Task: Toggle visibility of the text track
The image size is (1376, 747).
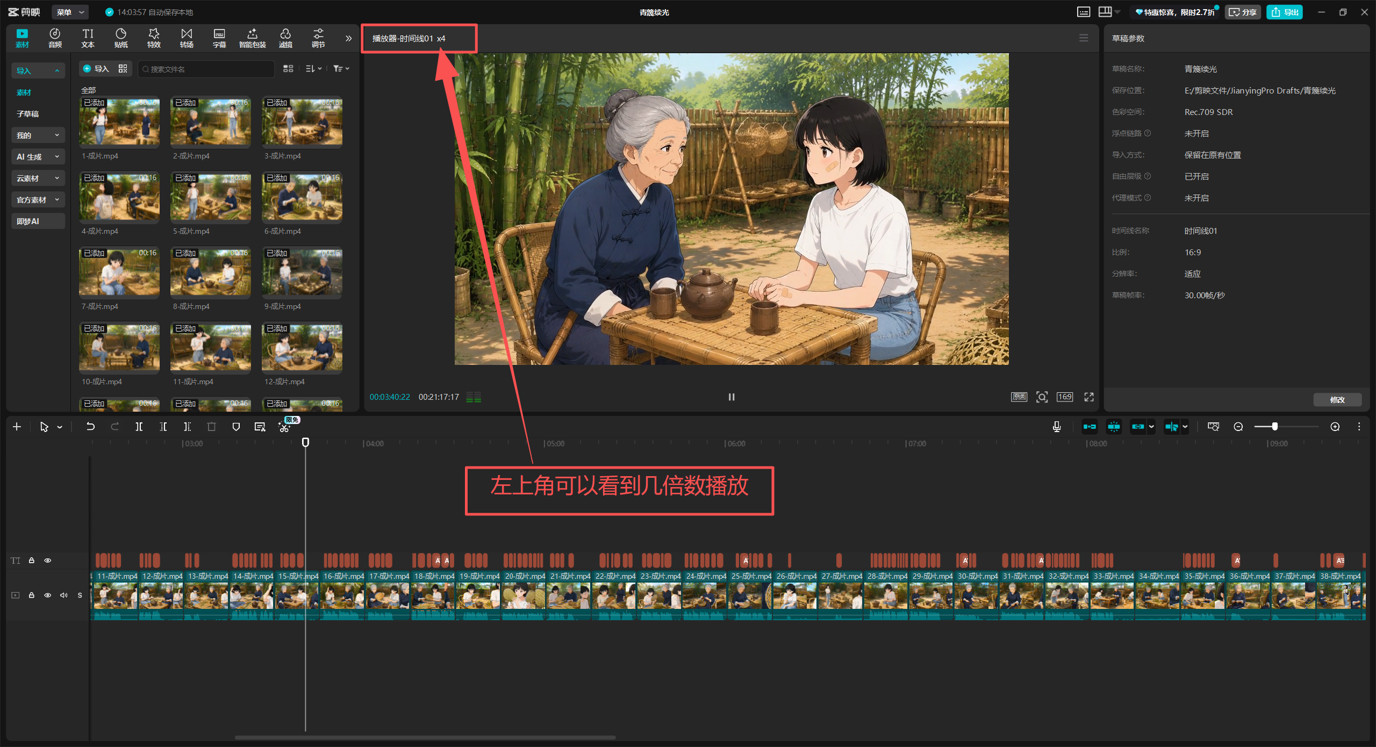Action: pos(48,561)
